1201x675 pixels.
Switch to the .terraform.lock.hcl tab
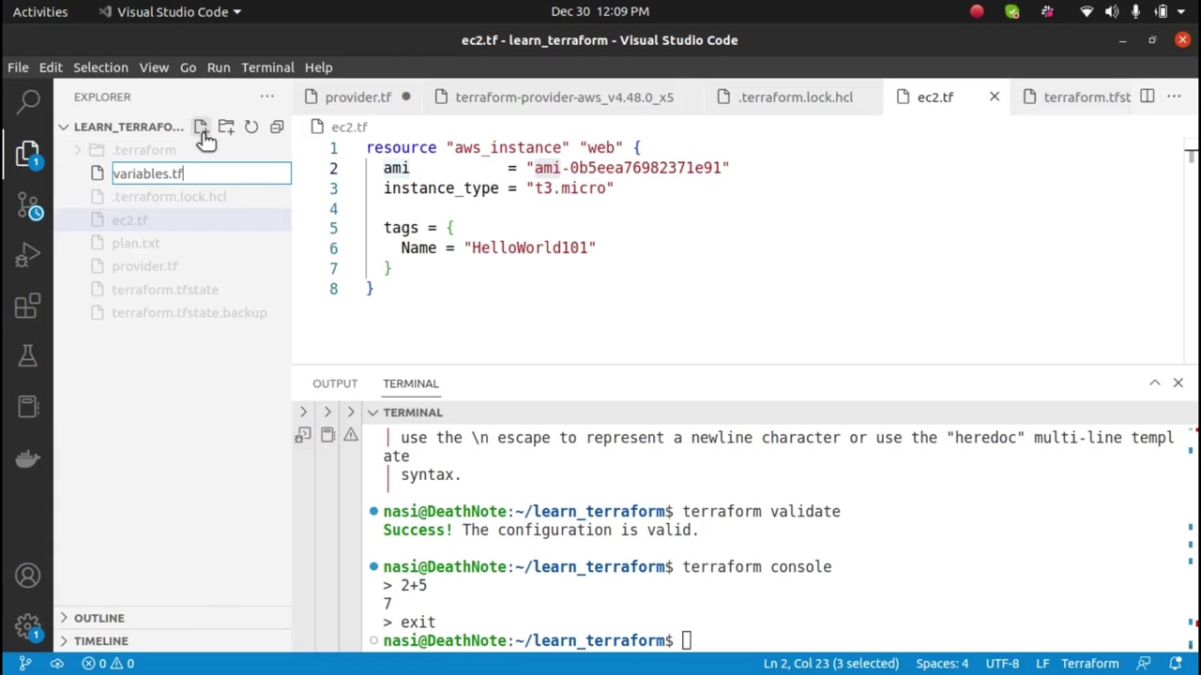(x=794, y=97)
